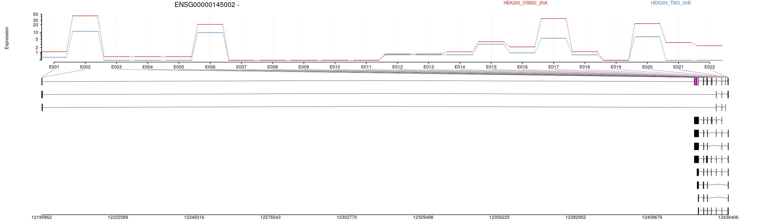Click the red expression peak above E002
This screenshot has width=763, height=222.
tap(85, 16)
